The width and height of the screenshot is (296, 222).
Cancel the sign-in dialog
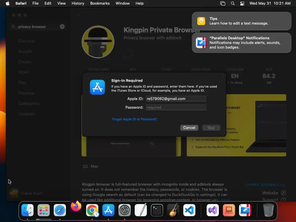click(189, 127)
